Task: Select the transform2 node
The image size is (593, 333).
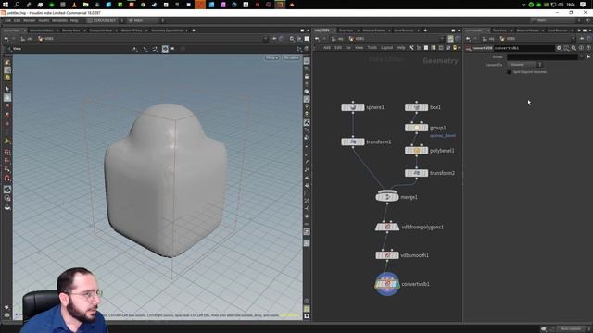Action: pos(416,173)
